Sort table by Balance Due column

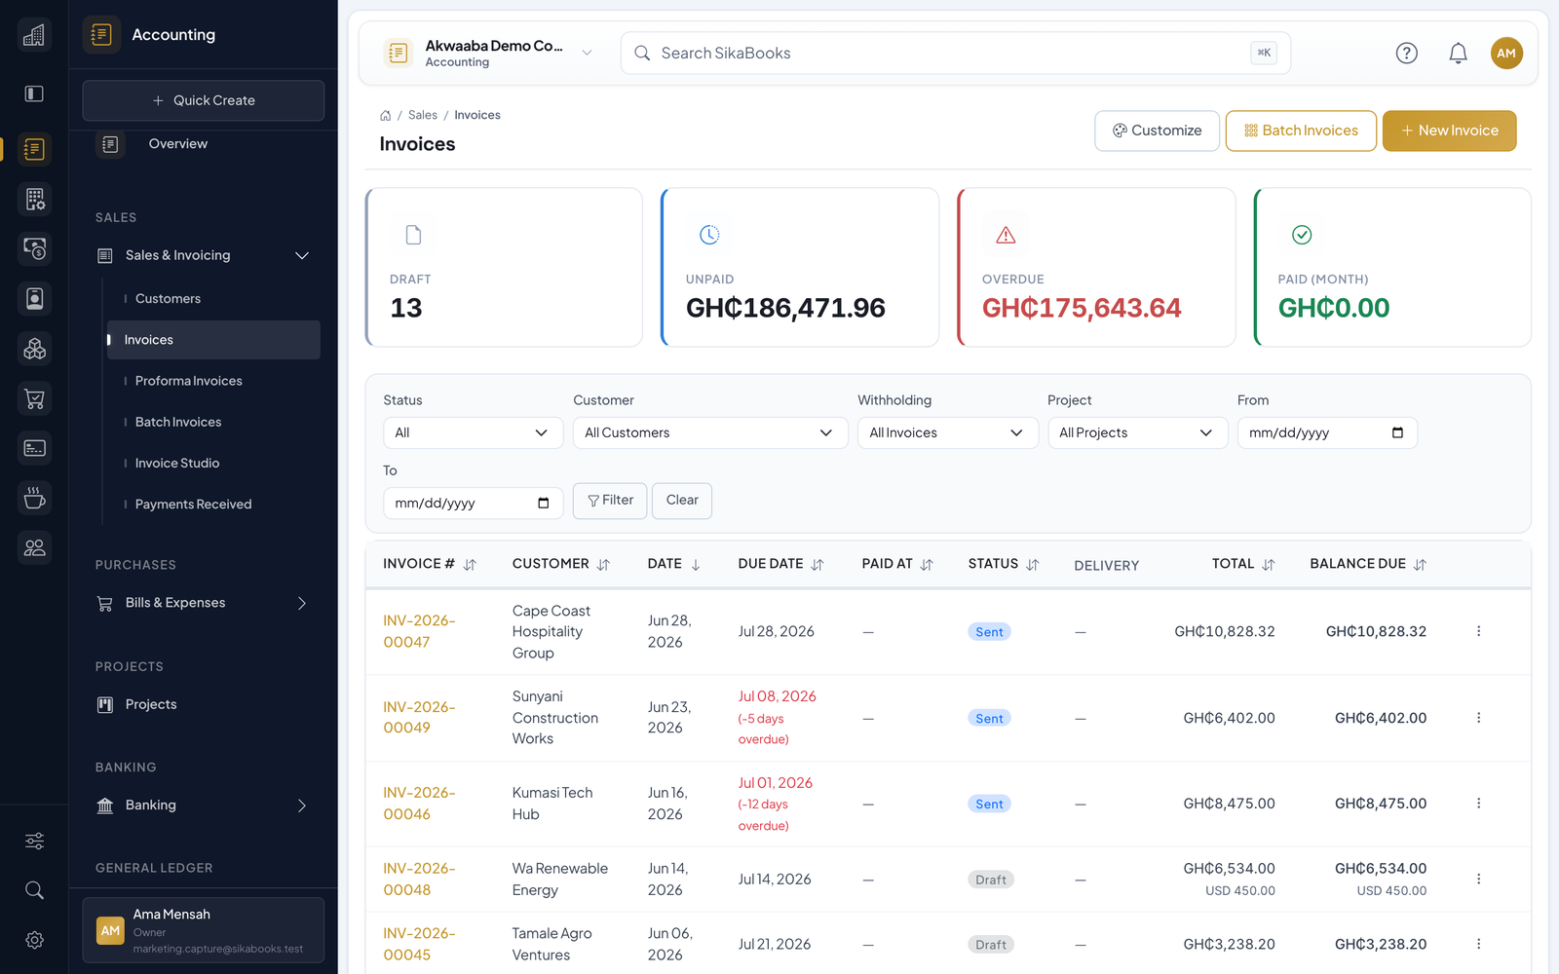(x=1368, y=564)
